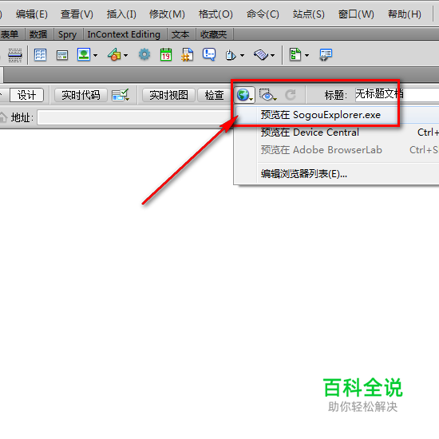Open the 帮助(H) menu

[405, 14]
